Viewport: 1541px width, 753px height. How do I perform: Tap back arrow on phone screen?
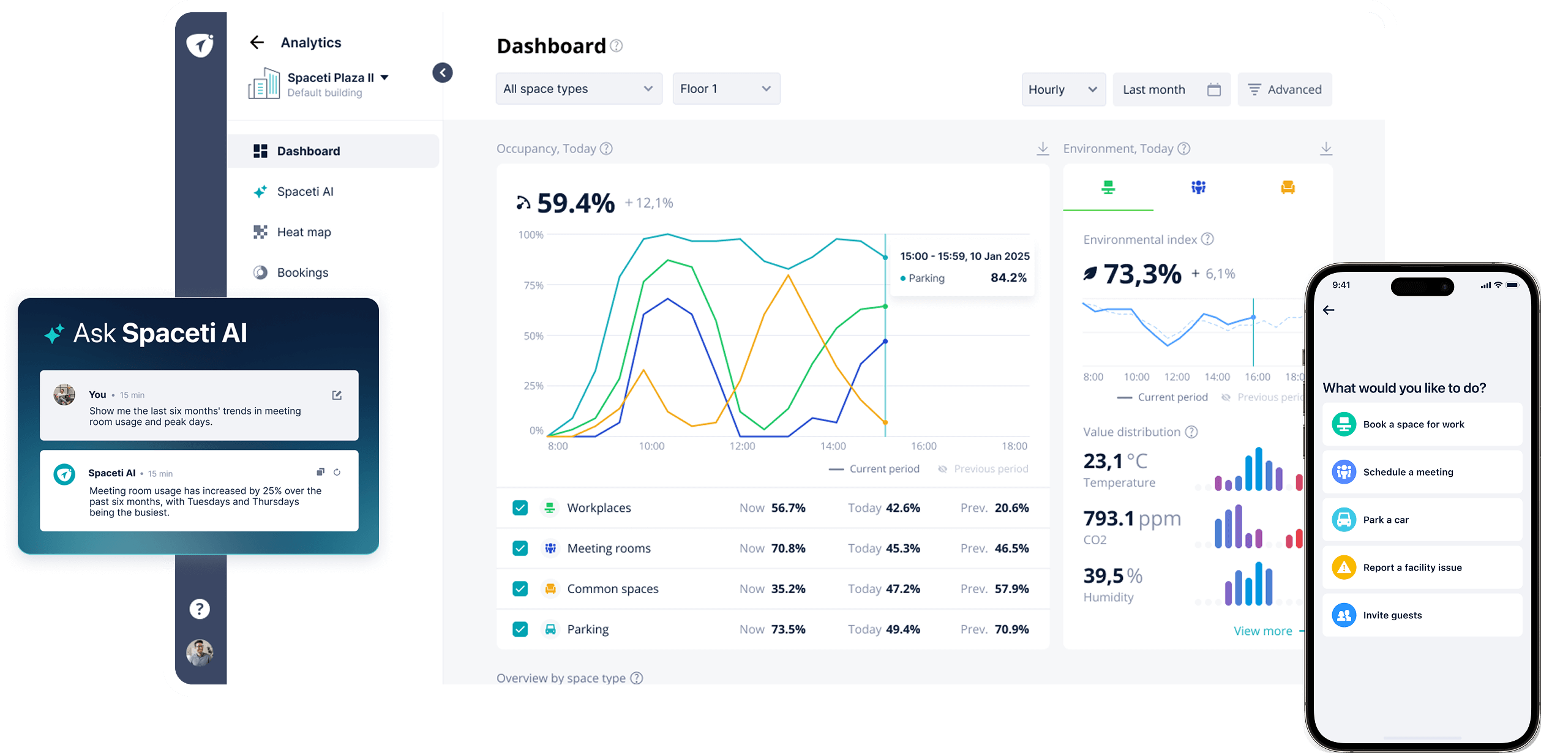[x=1329, y=310]
